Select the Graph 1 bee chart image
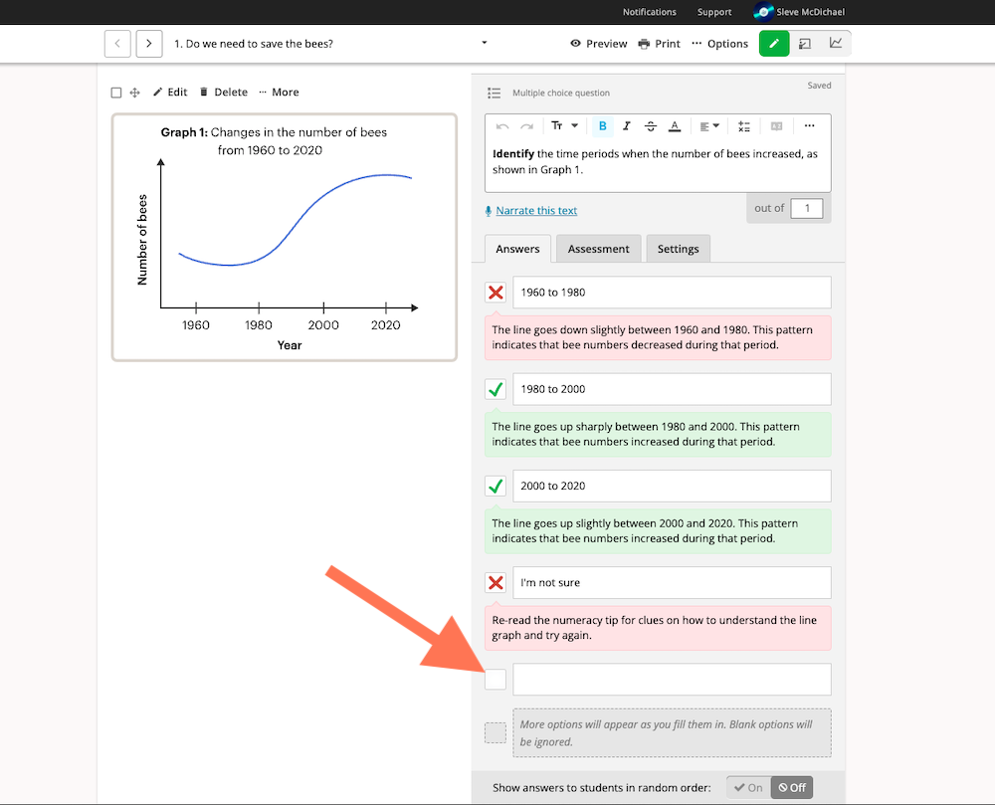995x805 pixels. click(285, 237)
